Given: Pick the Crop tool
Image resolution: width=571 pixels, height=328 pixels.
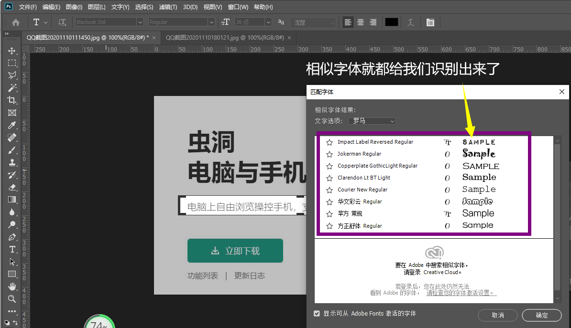Looking at the screenshot, I should point(12,100).
